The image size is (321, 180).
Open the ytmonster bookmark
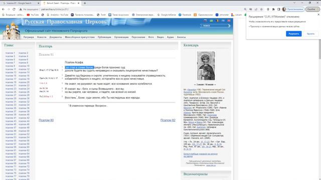pyautogui.click(x=222, y=14)
